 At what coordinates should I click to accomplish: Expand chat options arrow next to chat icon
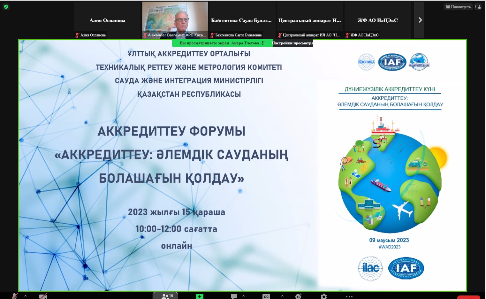[244, 296]
